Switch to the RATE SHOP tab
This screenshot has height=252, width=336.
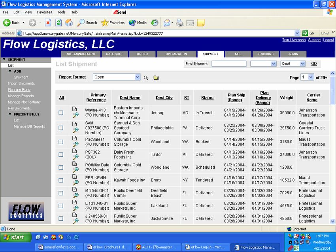click(x=115, y=54)
